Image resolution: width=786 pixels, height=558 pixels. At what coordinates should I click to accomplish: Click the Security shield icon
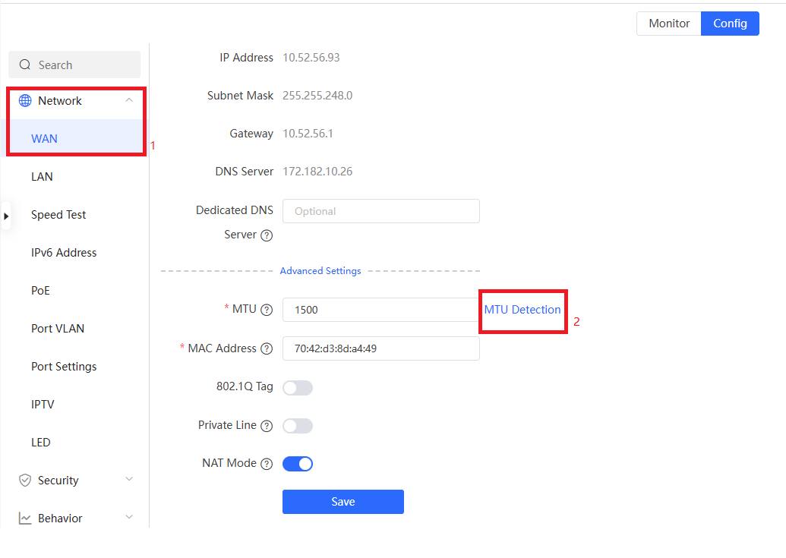pos(25,481)
